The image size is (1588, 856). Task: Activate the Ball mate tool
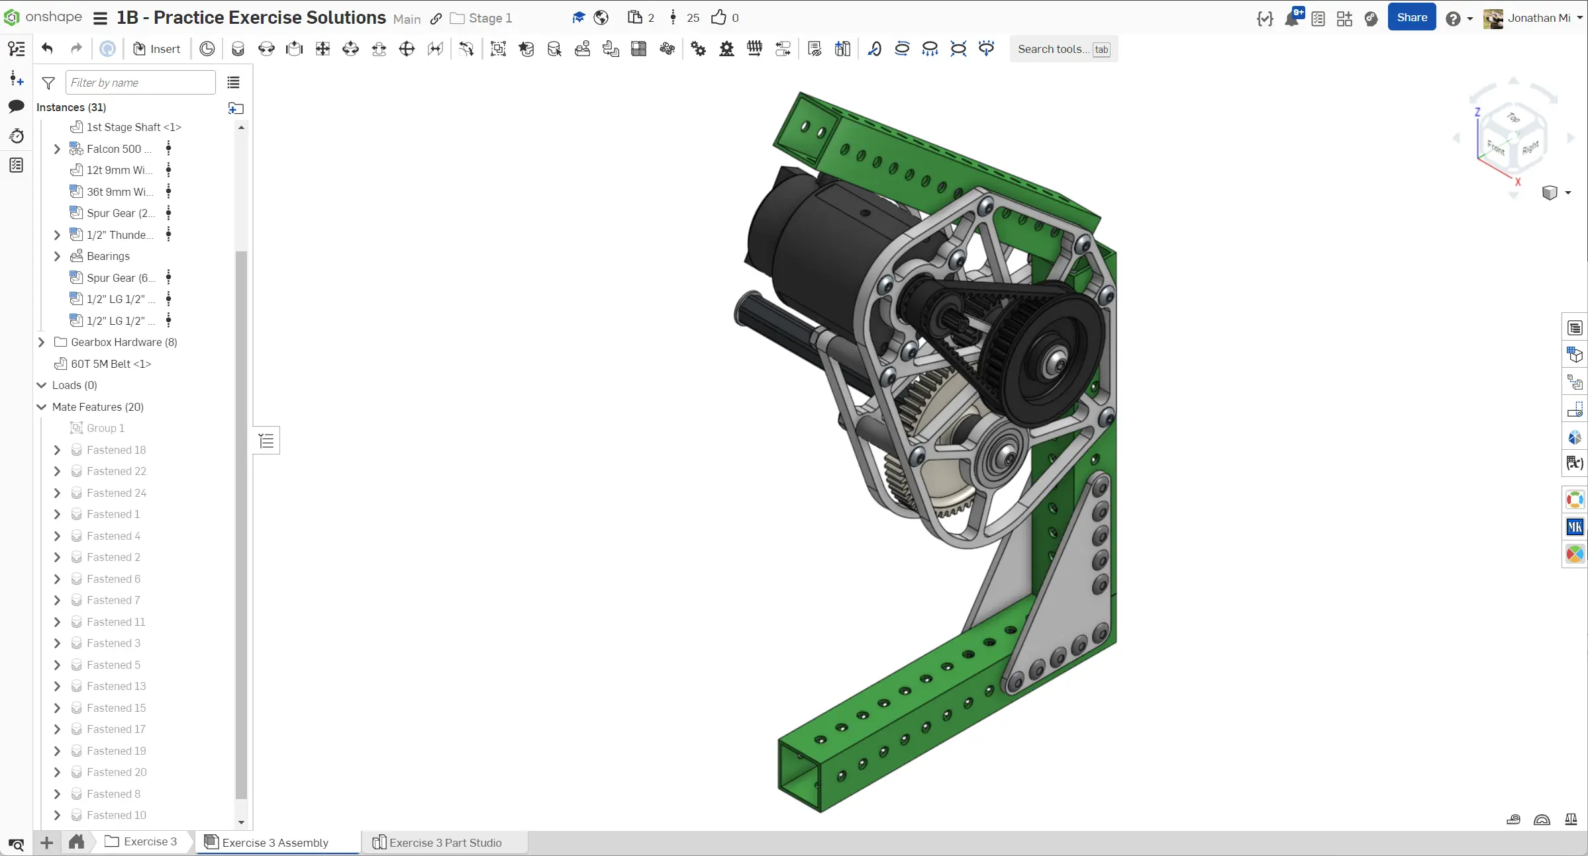(x=407, y=49)
